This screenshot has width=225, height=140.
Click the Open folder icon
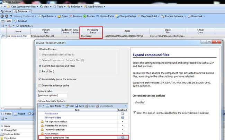point(59,16)
